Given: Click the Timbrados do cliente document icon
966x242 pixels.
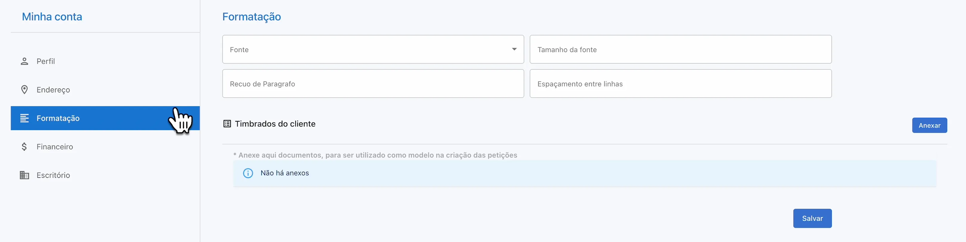Looking at the screenshot, I should click(x=227, y=124).
